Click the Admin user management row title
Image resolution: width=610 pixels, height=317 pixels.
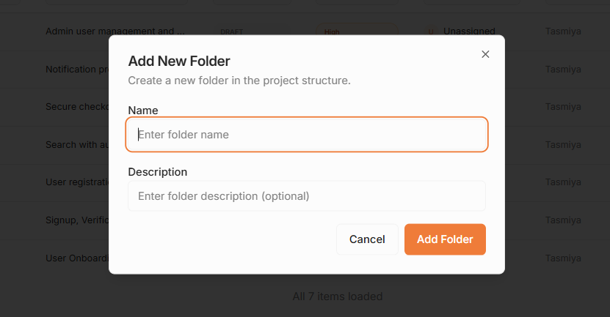pyautogui.click(x=115, y=31)
